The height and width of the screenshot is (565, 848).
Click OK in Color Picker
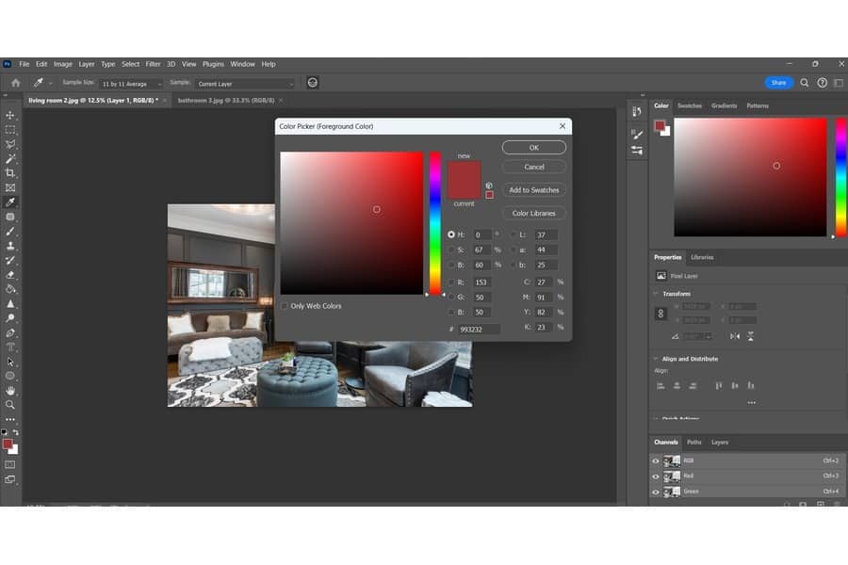[x=534, y=148]
